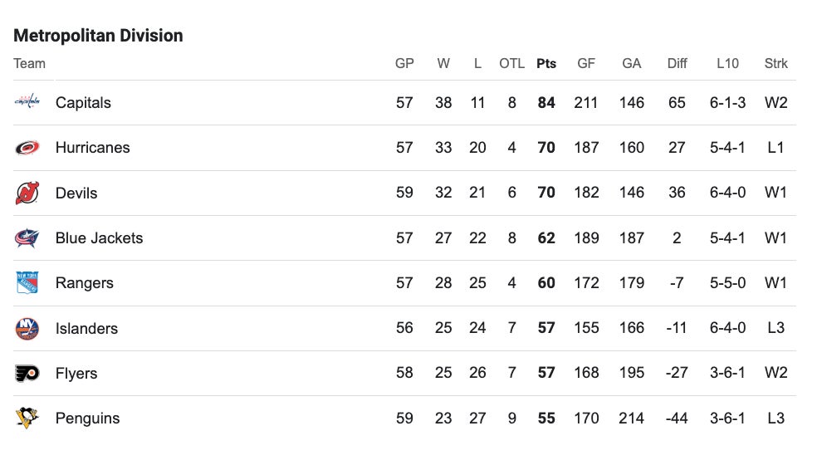Open the Hurricanes team name link
This screenshot has height=465, width=817.
pos(92,148)
